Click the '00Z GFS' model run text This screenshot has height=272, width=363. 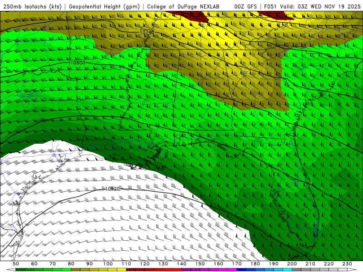245,7
